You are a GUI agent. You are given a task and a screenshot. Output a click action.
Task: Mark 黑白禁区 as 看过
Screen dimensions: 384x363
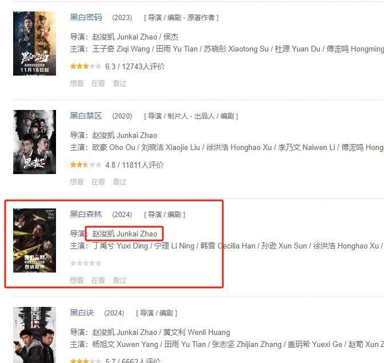119,182
